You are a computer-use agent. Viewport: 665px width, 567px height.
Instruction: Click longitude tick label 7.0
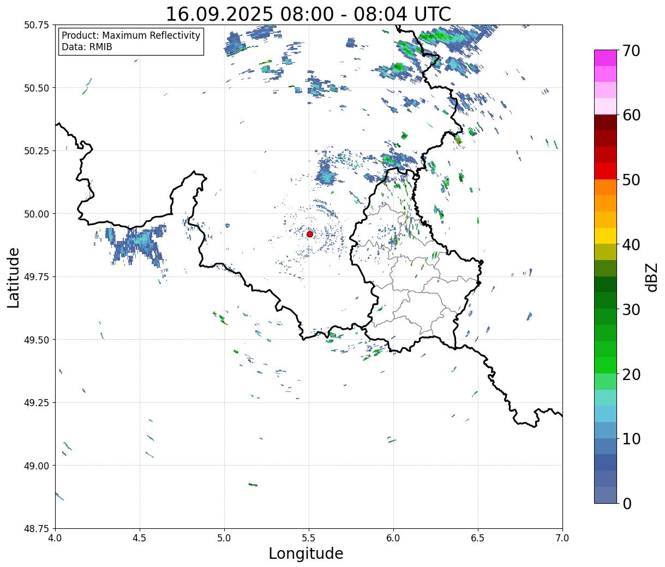pyautogui.click(x=562, y=538)
